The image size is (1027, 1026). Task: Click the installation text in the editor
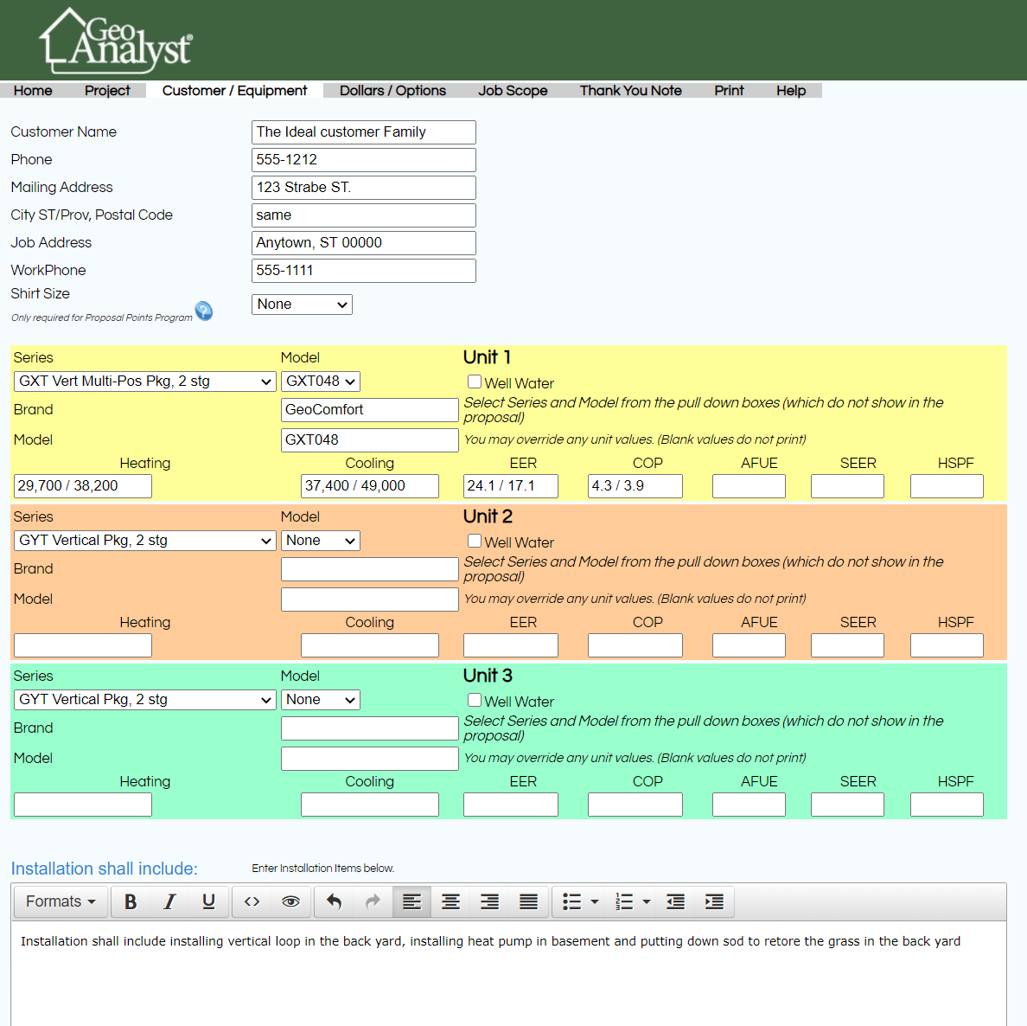click(490, 941)
